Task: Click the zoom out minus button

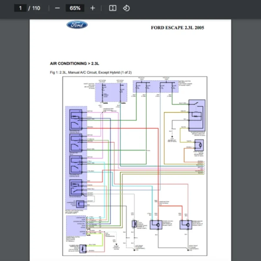Action: (x=57, y=8)
